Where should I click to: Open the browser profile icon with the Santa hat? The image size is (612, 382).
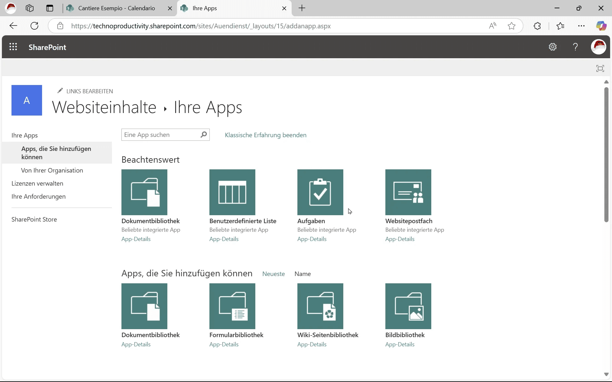pos(11,8)
